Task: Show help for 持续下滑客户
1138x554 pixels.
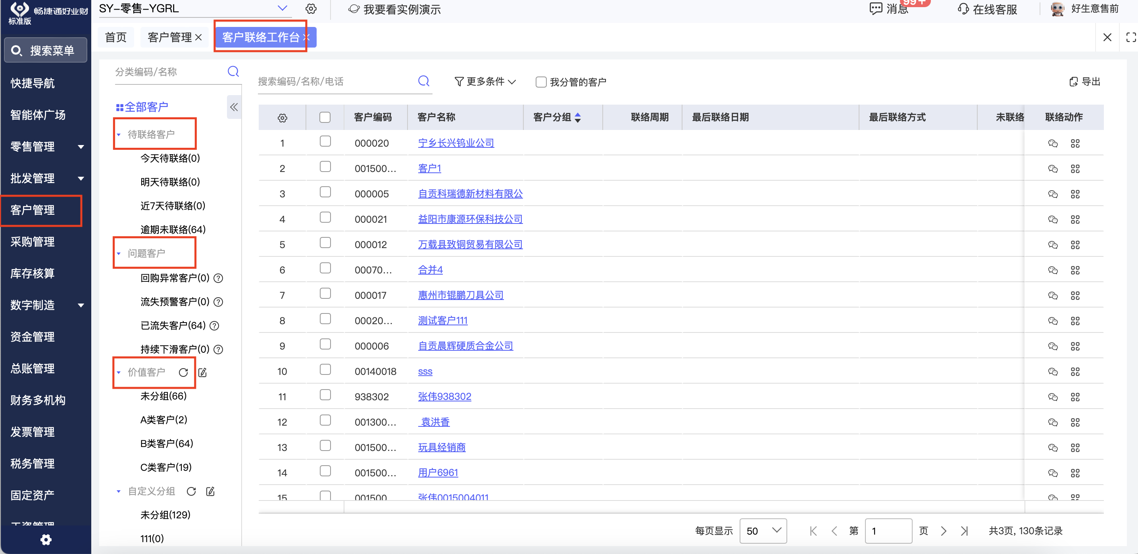Action: [218, 350]
